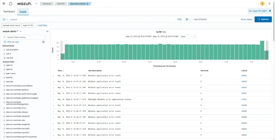Click the rule.level column header
The width and height of the screenshot is (275, 140).
pos(204,71)
